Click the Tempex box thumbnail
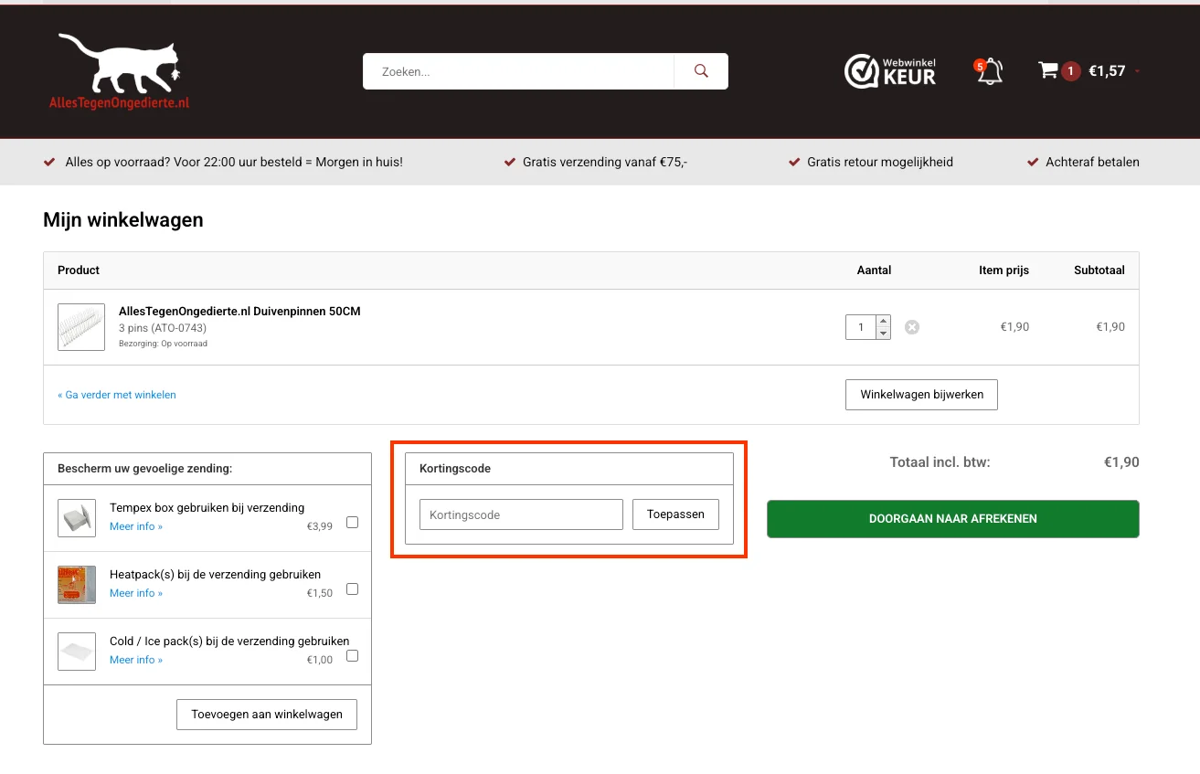This screenshot has height=774, width=1200. [x=77, y=518]
